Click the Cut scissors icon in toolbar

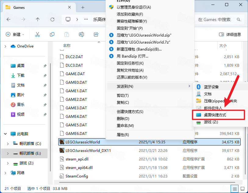click(x=38, y=34)
